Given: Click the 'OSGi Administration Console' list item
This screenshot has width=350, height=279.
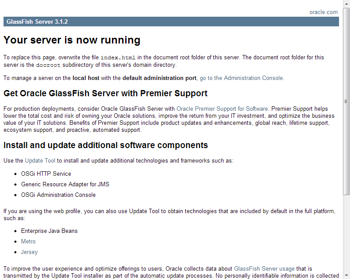Looking at the screenshot, I should tap(58, 195).
